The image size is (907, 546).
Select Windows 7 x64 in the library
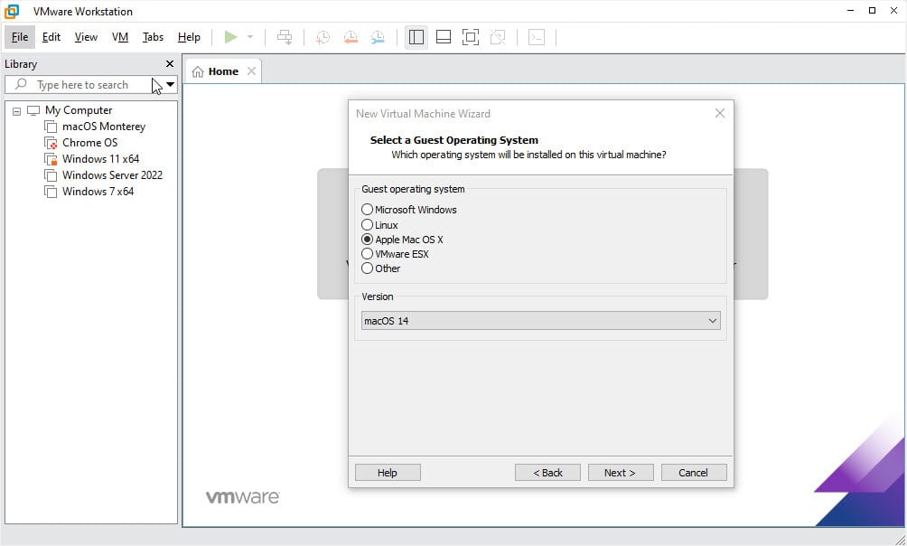(98, 191)
